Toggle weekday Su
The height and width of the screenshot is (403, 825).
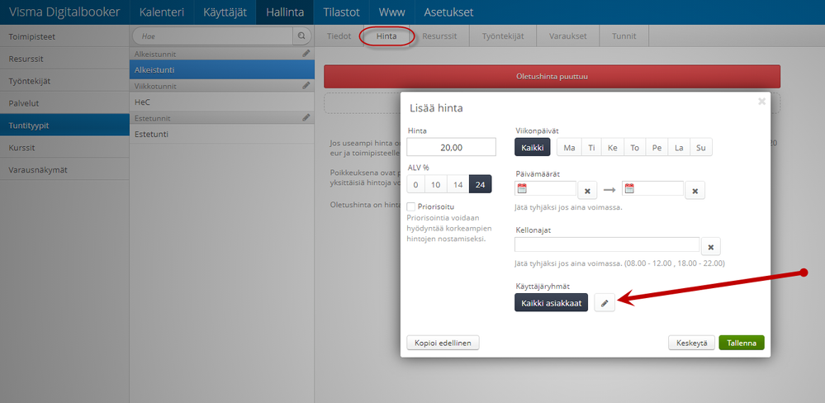coord(701,148)
